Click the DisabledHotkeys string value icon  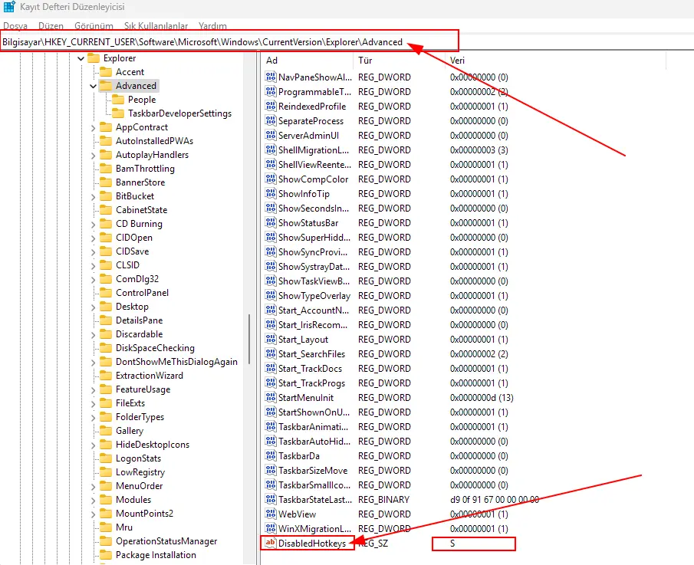coord(271,543)
